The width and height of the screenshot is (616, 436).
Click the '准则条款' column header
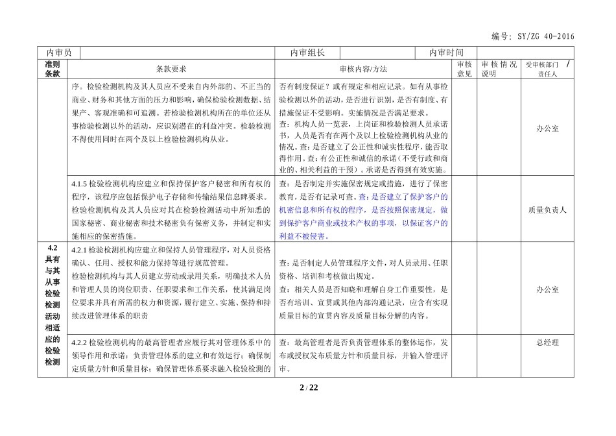pyautogui.click(x=53, y=69)
